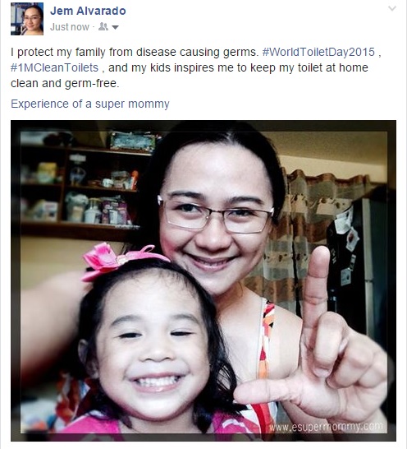Click the woman's eyeglasses in the photo
Viewport: 407px width, 449px height.
pos(216,214)
